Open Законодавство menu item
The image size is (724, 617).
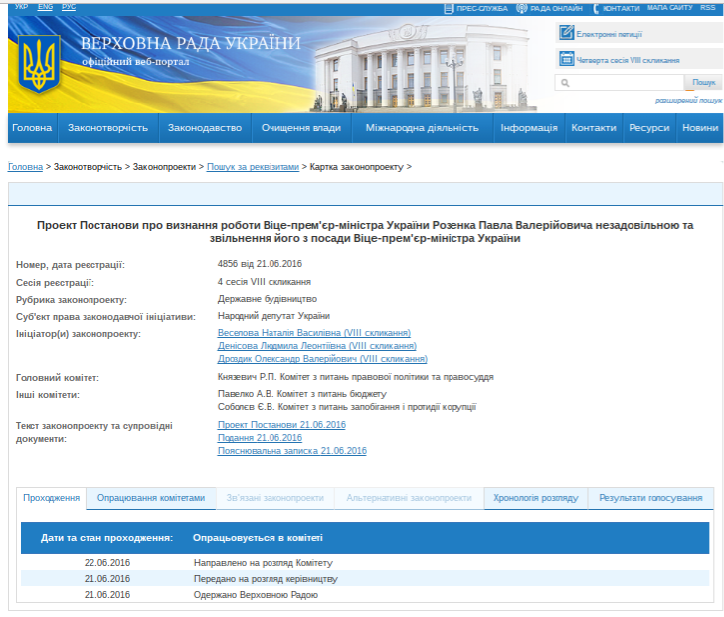coord(205,128)
